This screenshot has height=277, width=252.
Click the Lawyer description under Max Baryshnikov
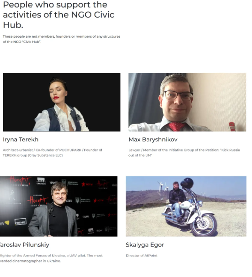click(184, 153)
